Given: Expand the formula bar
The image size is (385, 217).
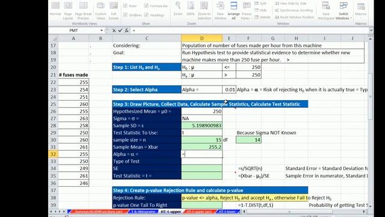Looking at the screenshot, I should tap(371, 31).
